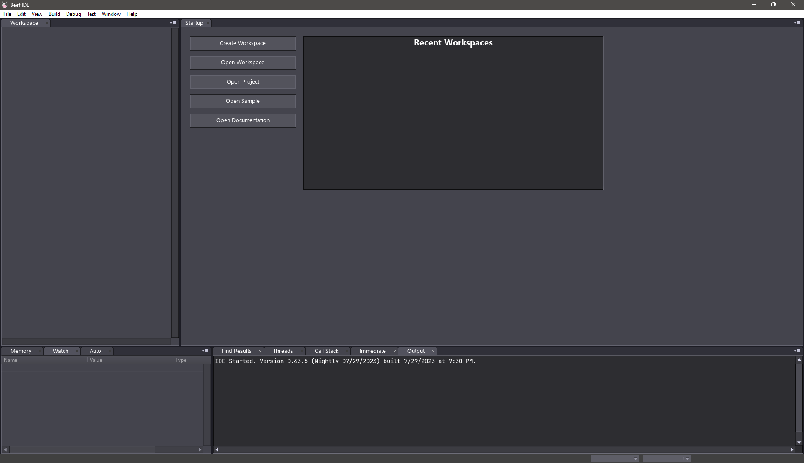
Task: Click Output horizontal scroll left arrow
Action: (x=217, y=450)
